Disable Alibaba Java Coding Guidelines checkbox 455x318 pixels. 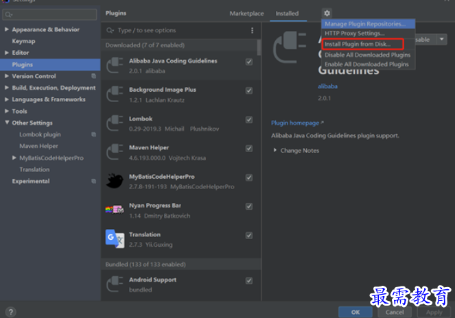click(249, 62)
